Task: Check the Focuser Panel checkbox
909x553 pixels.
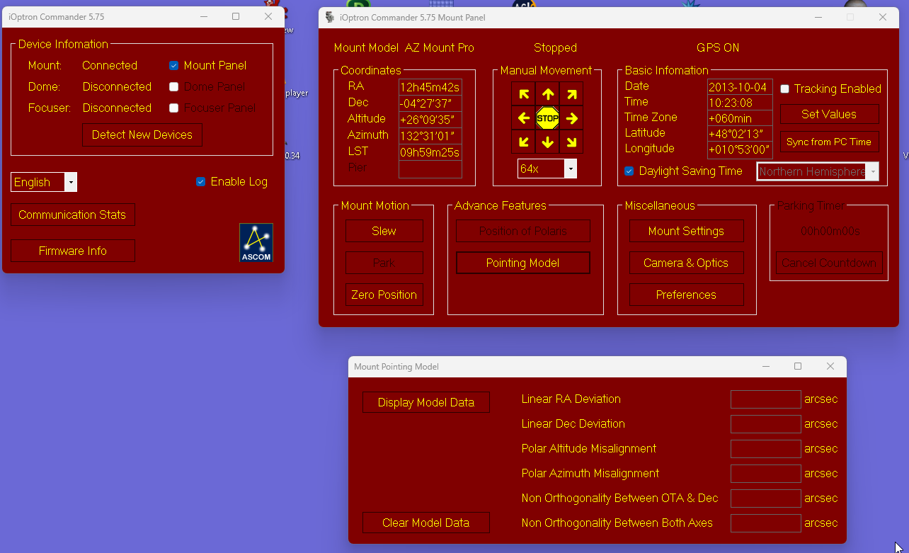Action: [173, 108]
